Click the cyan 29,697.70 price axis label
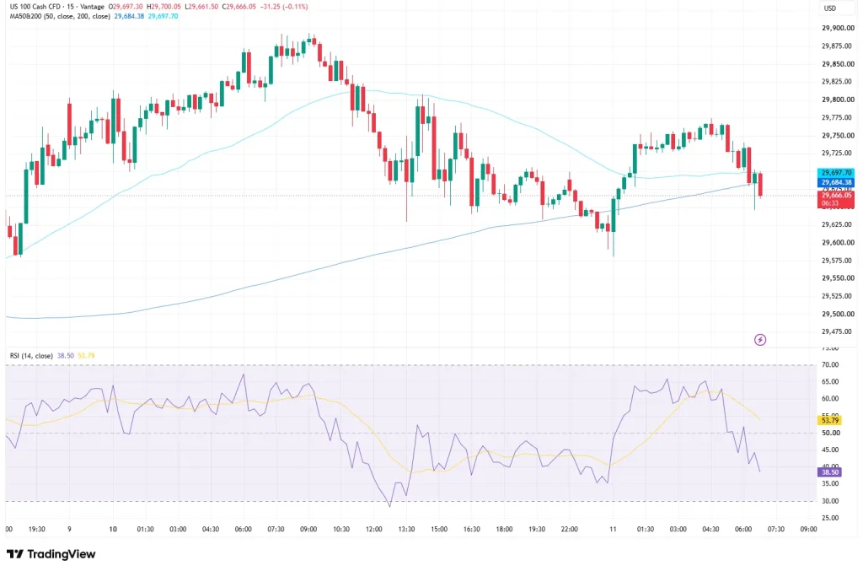The image size is (863, 571). (x=836, y=173)
